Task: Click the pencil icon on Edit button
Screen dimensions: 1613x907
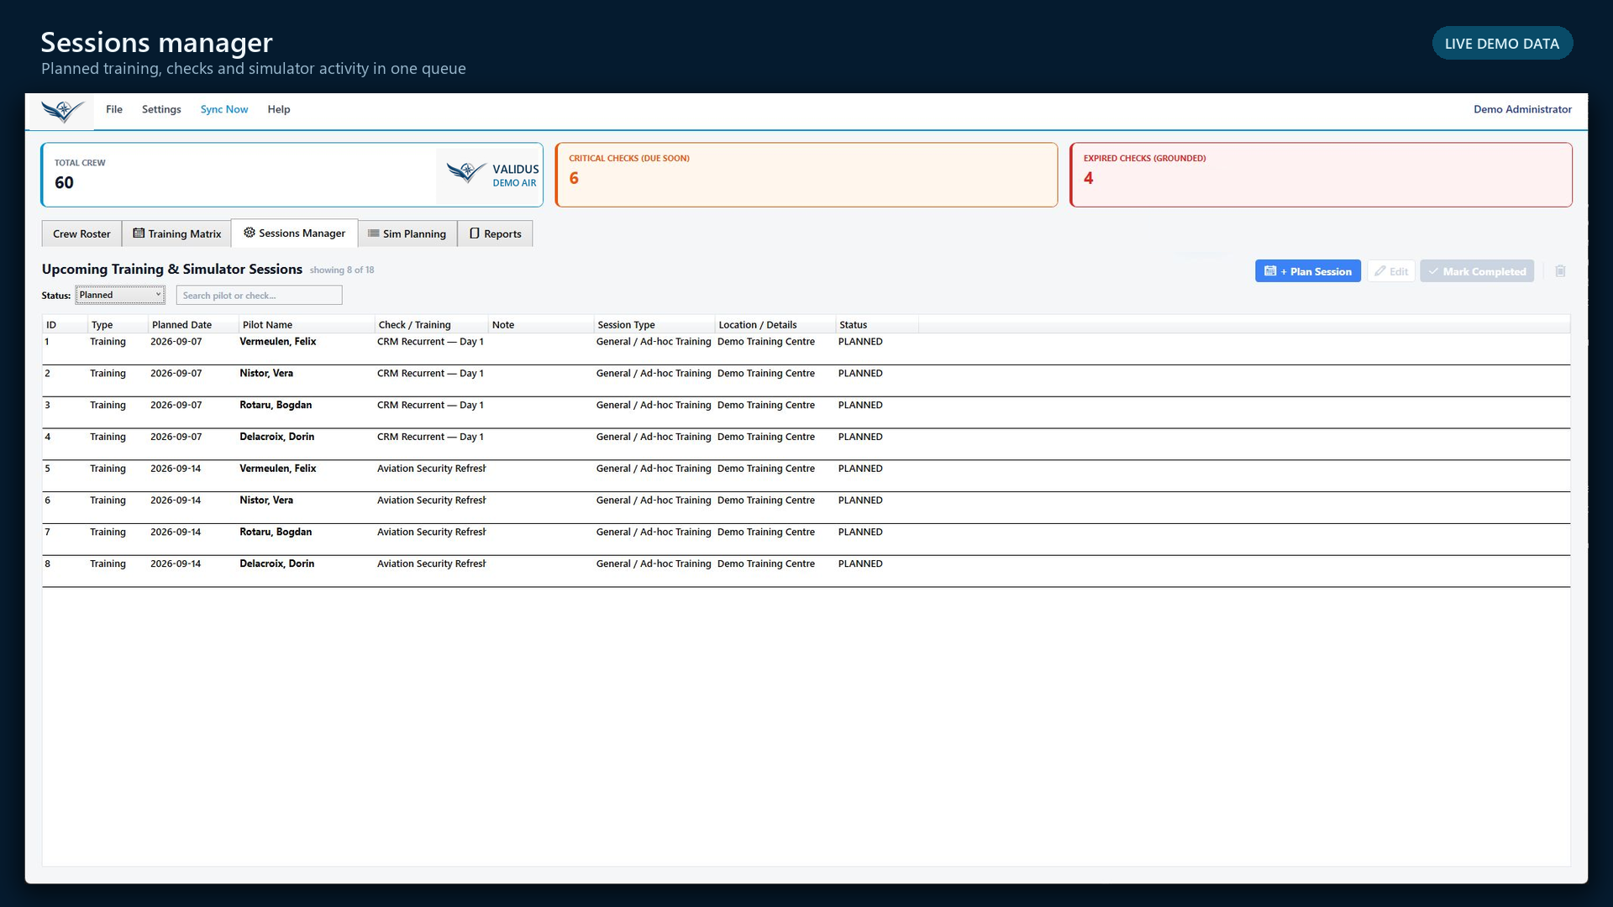Action: tap(1379, 271)
